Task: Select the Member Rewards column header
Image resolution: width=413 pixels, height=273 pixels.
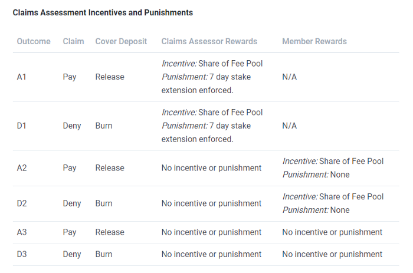Action: click(x=314, y=41)
